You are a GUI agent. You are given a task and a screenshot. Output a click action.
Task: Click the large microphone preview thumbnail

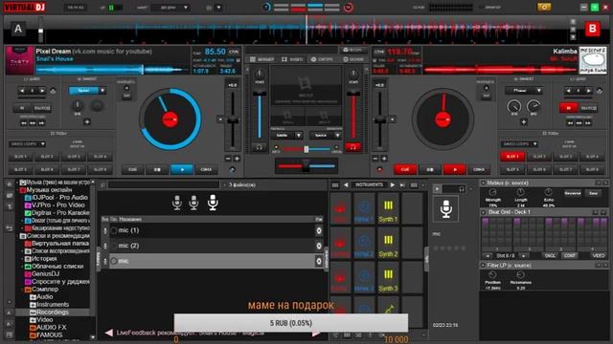(445, 209)
